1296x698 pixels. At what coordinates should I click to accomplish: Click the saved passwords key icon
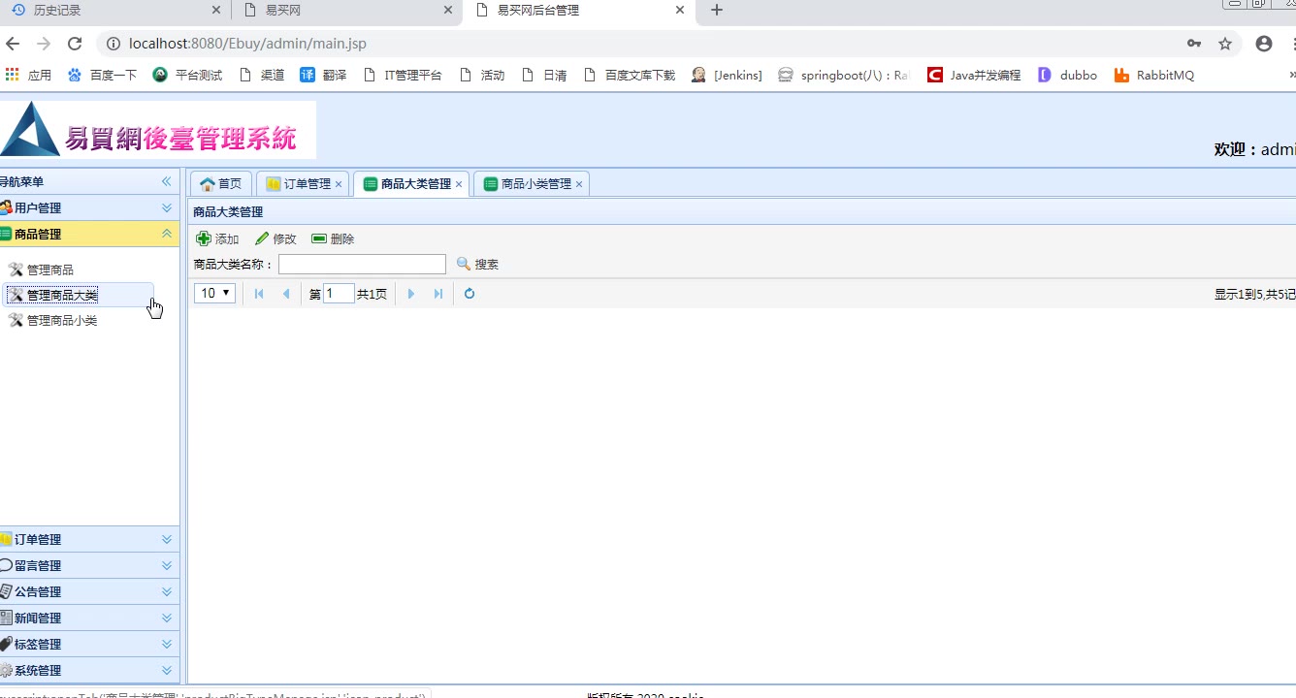click(1194, 44)
